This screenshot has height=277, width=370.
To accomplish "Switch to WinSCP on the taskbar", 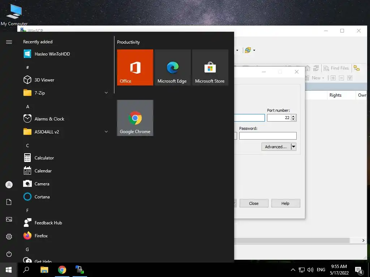I will click(x=80, y=270).
